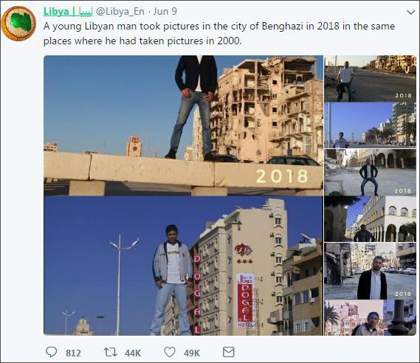Expand the tweet options chevron
The height and width of the screenshot is (363, 420).
click(410, 12)
